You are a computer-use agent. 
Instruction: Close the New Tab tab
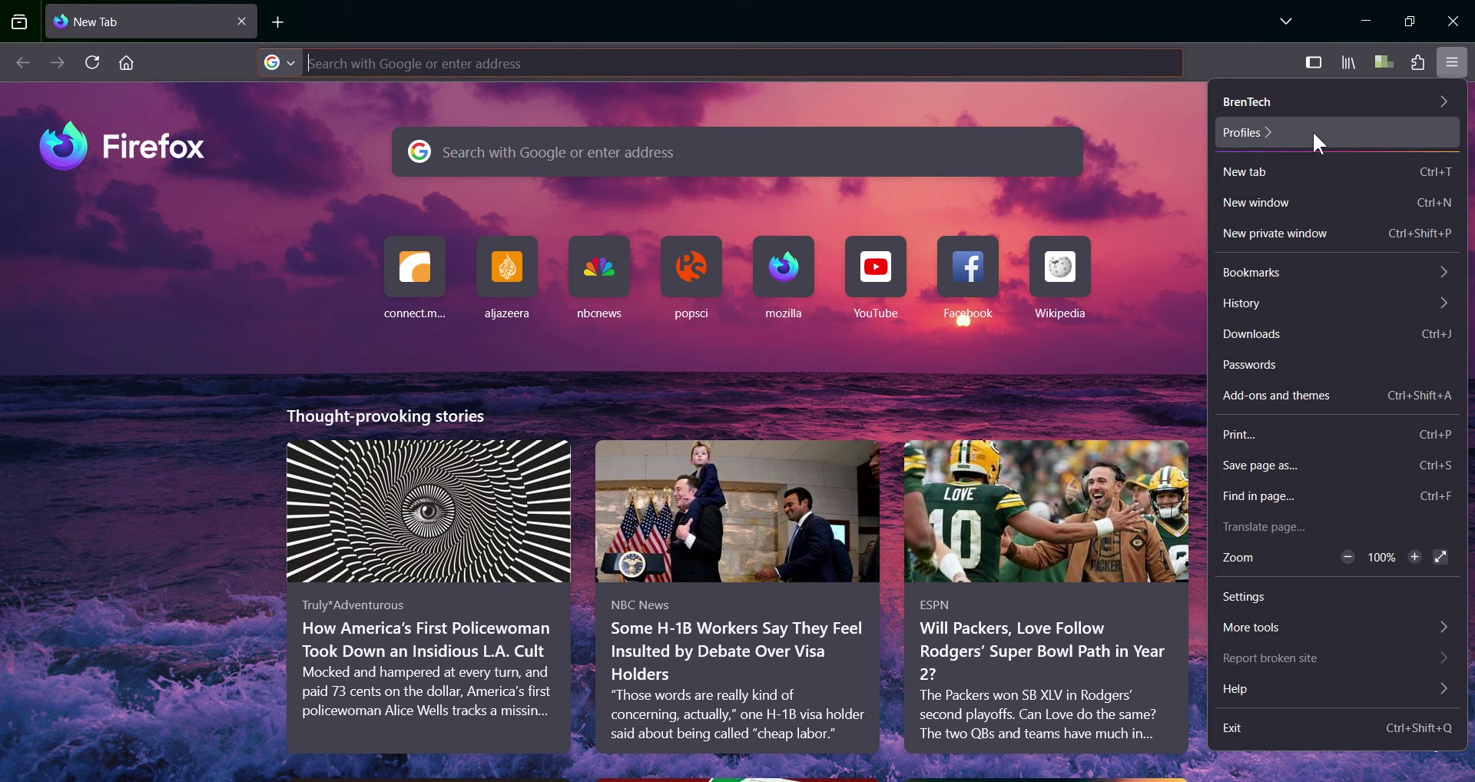(x=242, y=22)
